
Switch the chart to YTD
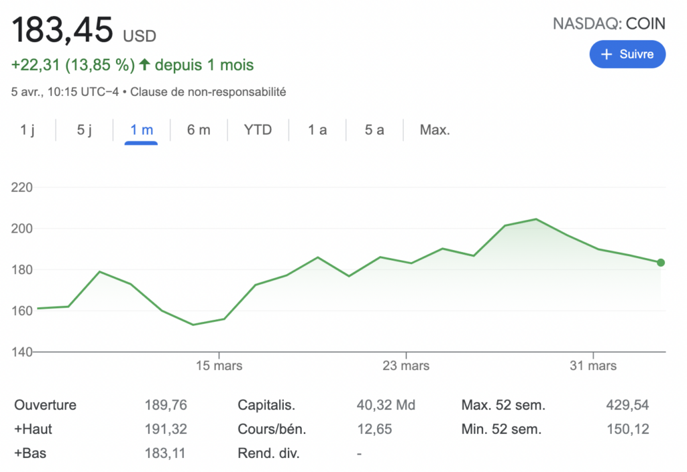[x=258, y=130]
